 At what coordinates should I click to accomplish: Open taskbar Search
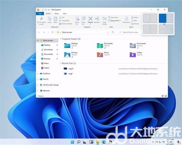coord(79,142)
